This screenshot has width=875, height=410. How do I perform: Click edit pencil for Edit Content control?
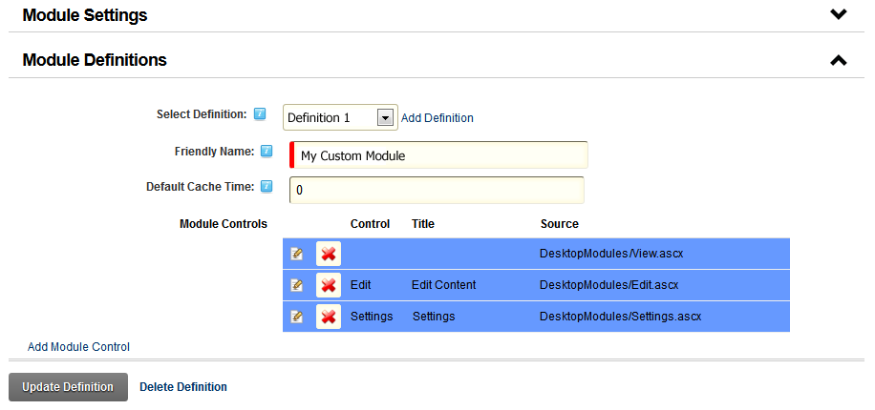pos(297,285)
